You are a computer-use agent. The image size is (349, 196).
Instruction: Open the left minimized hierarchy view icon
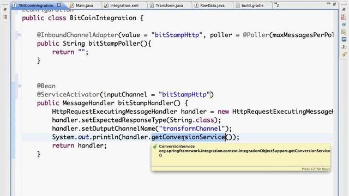[x=5, y=17]
